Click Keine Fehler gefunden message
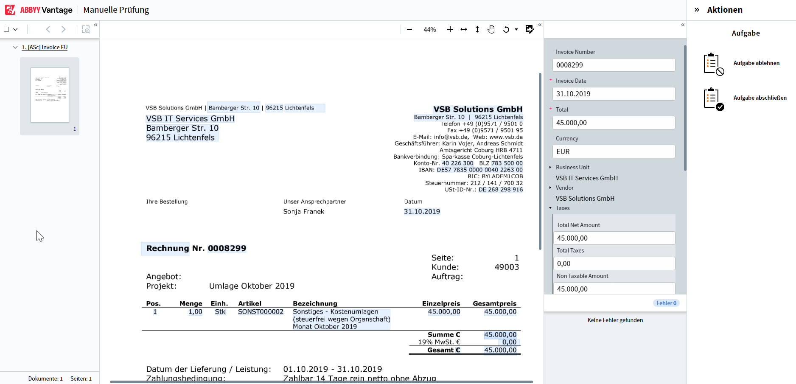The image size is (796, 384). (615, 320)
